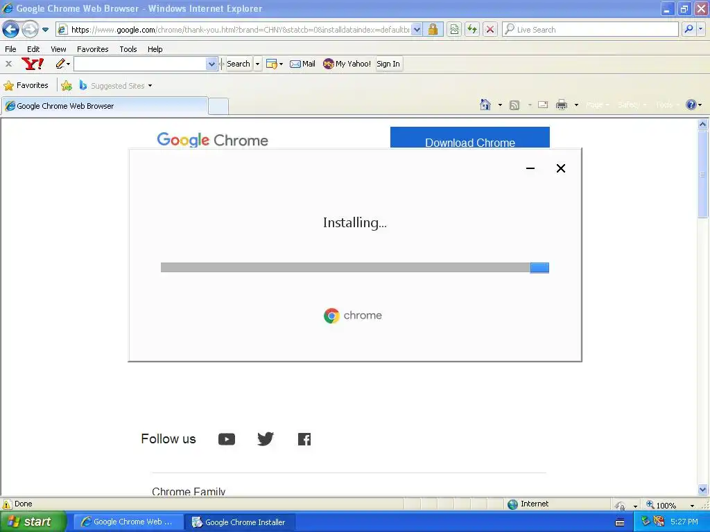Expand the Print options dropdown arrow
710x532 pixels.
[576, 105]
